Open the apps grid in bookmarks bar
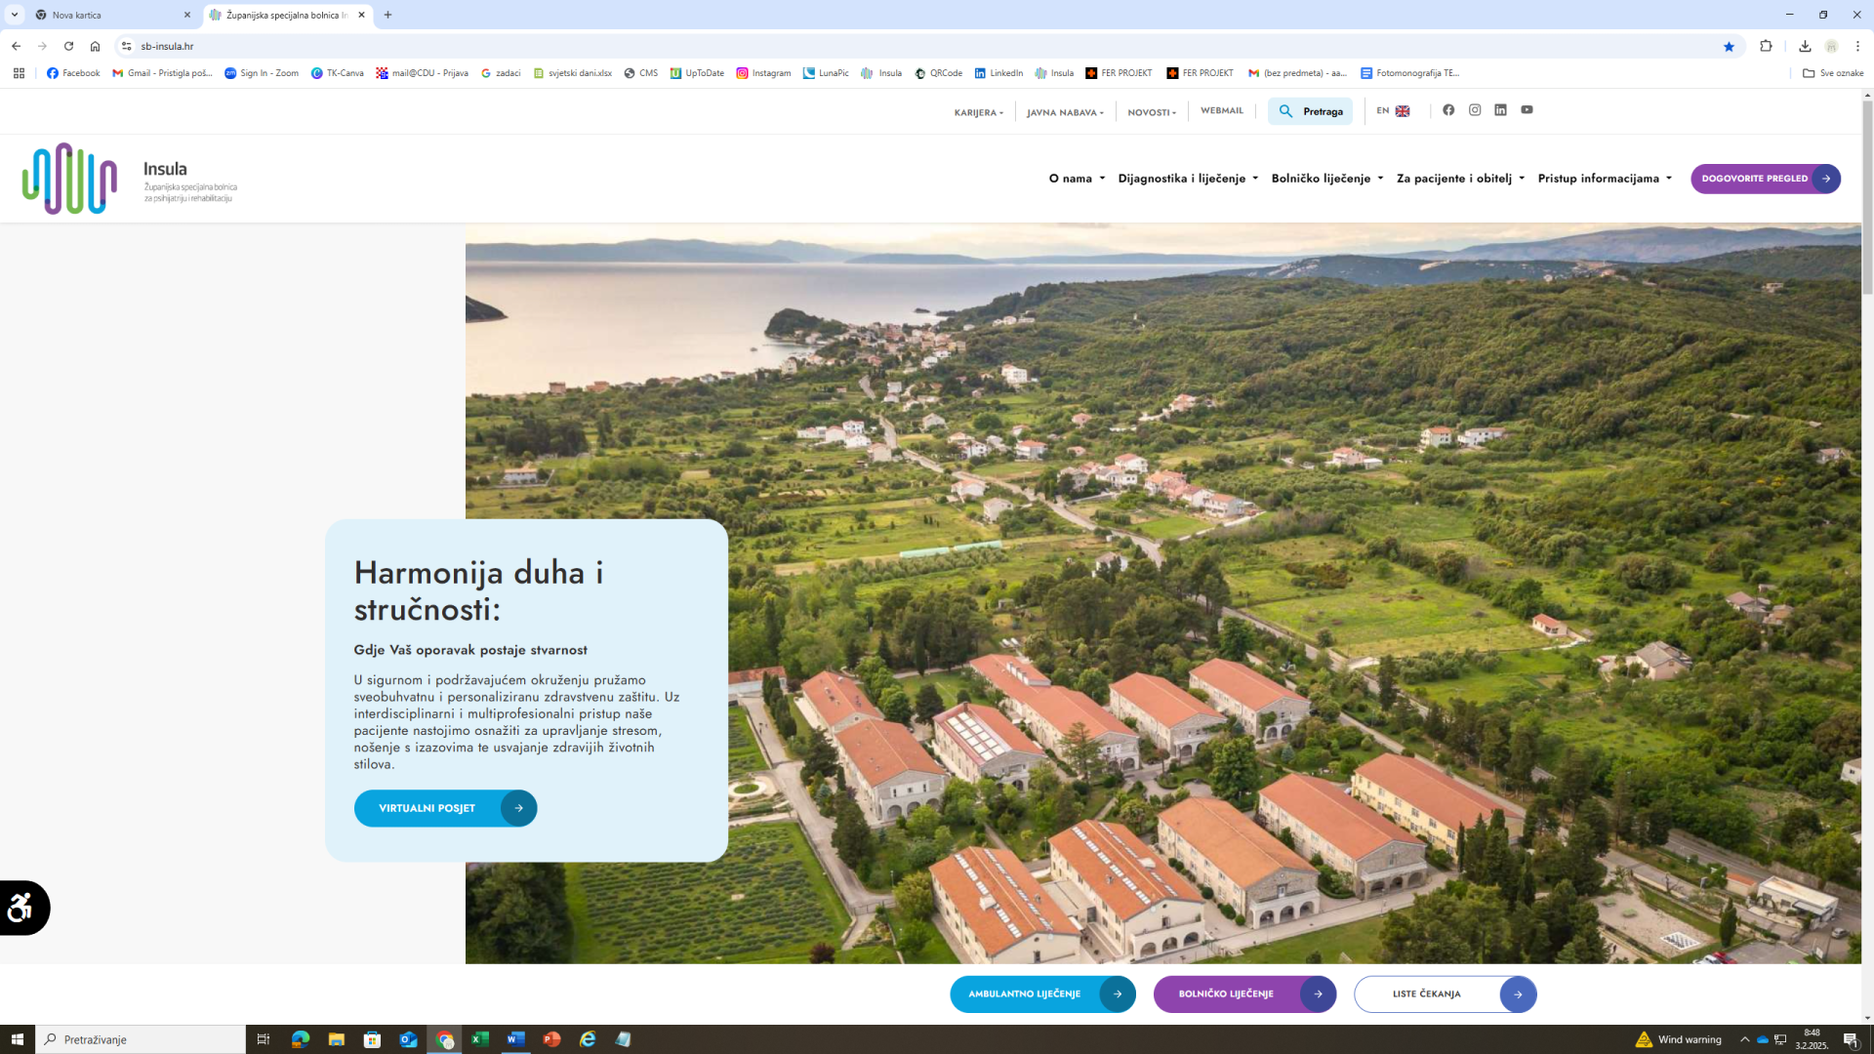This screenshot has width=1874, height=1054. 19,73
